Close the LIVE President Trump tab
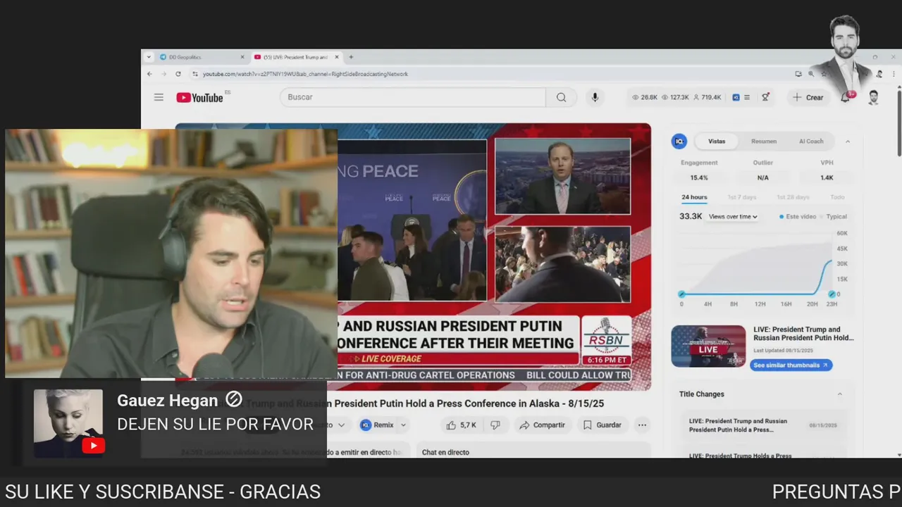The height and width of the screenshot is (507, 902). click(x=337, y=57)
